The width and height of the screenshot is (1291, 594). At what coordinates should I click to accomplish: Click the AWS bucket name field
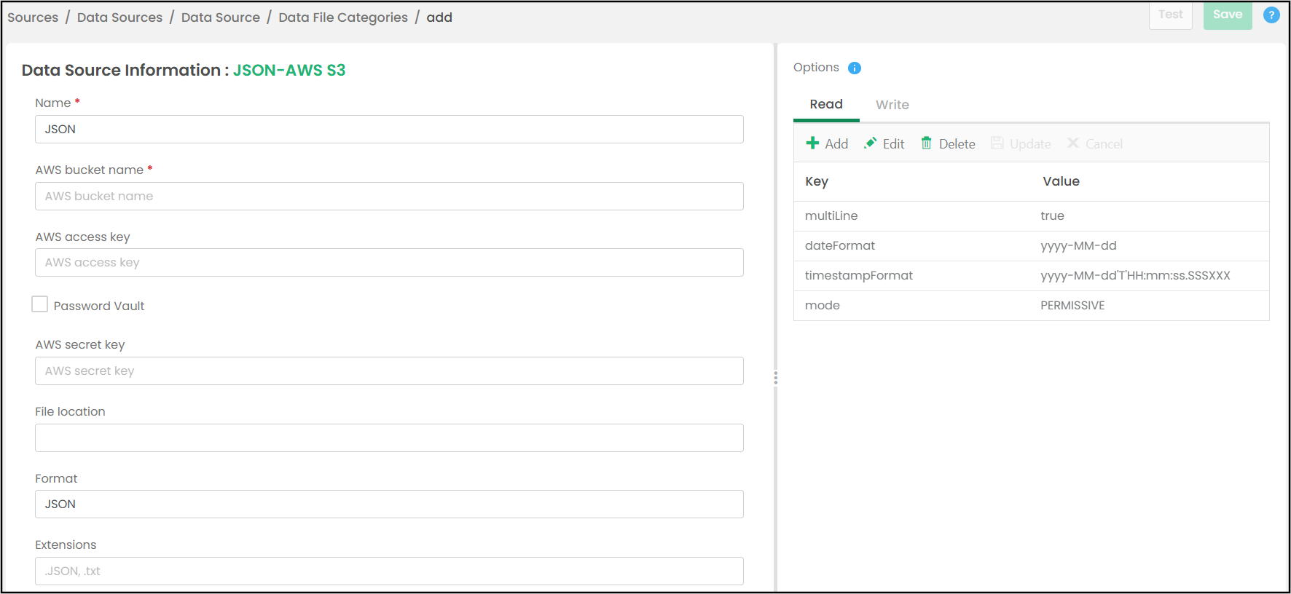pos(389,197)
